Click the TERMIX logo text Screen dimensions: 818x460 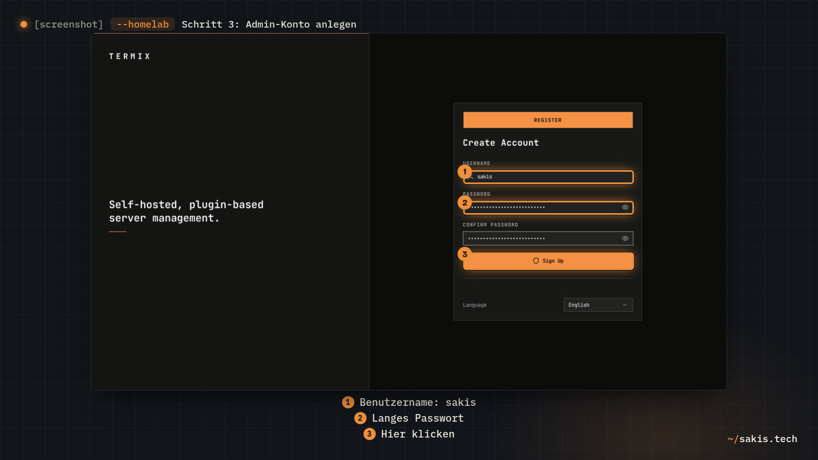[129, 56]
